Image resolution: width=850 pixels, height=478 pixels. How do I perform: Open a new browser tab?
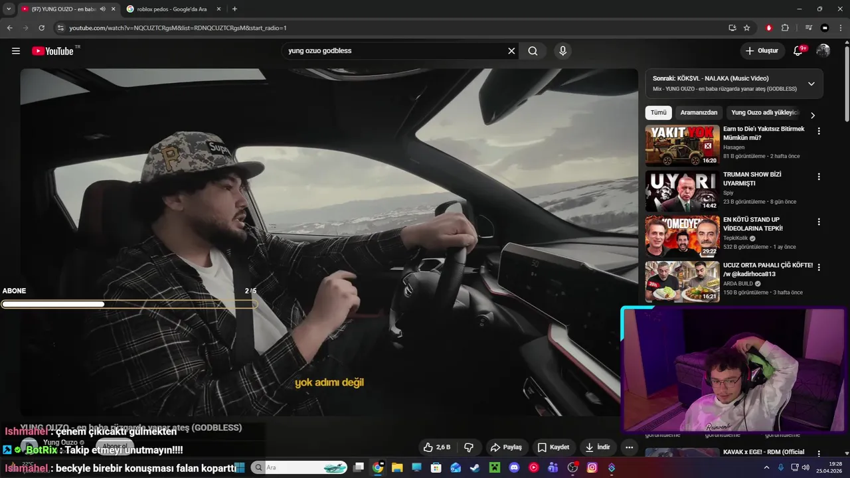tap(234, 9)
